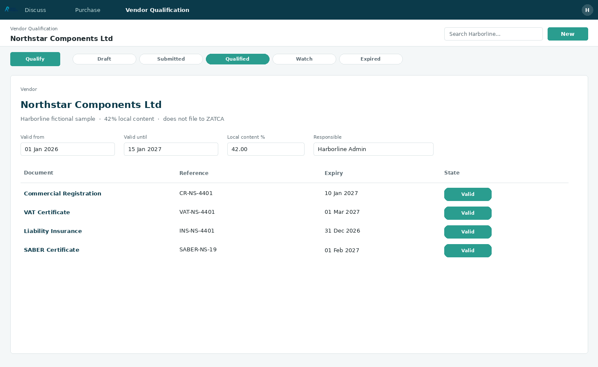Click the Vendor Qualification breadcrumb link
This screenshot has height=367, width=598.
pyautogui.click(x=34, y=29)
